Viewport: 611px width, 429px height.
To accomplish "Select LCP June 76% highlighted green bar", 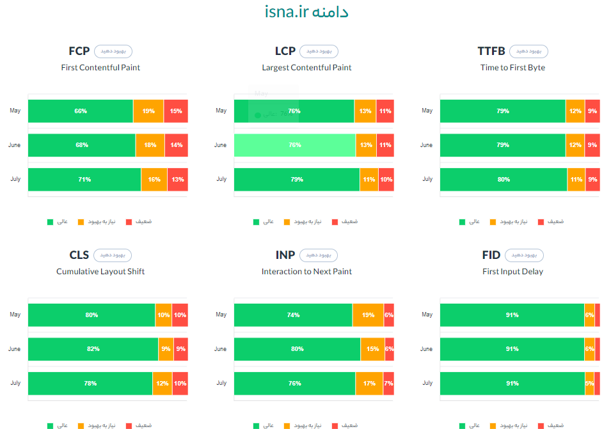I will point(295,145).
